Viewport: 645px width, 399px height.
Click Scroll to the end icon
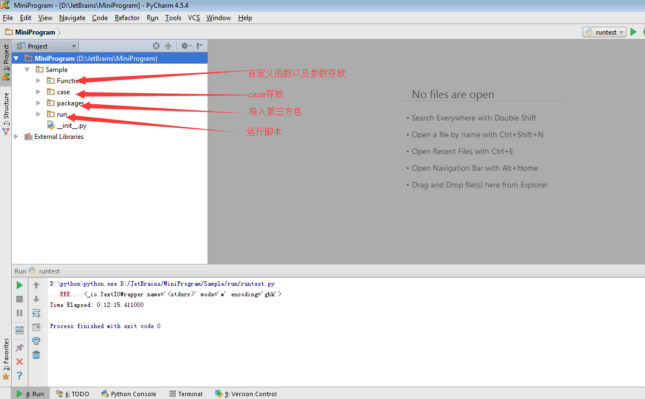tap(36, 327)
